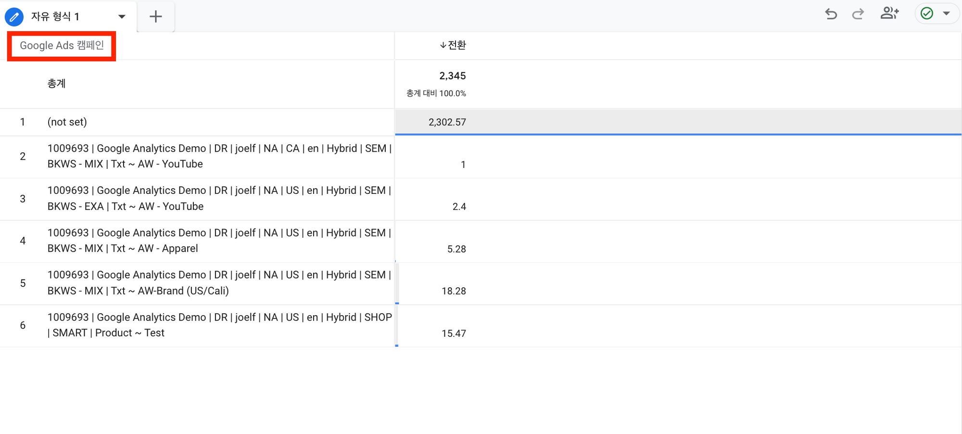The width and height of the screenshot is (962, 434).
Task: Click the green checkmark status icon
Action: tap(926, 13)
